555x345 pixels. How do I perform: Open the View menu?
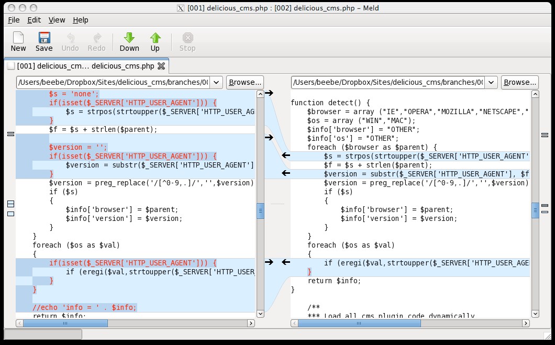57,20
